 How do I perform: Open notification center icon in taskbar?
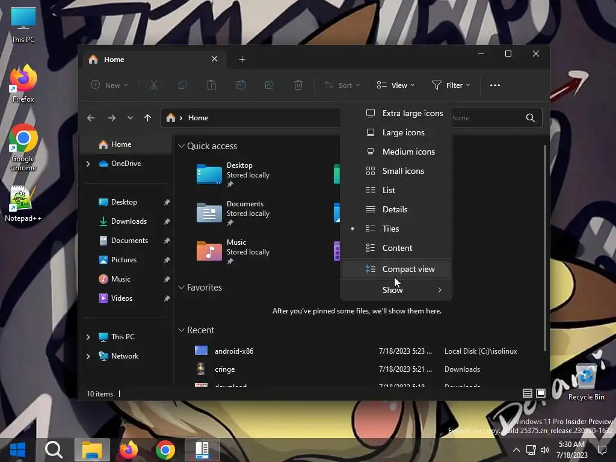pos(602,450)
